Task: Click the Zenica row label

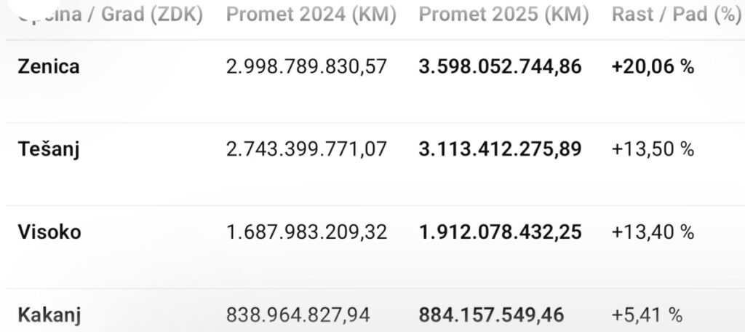Action: [x=48, y=67]
